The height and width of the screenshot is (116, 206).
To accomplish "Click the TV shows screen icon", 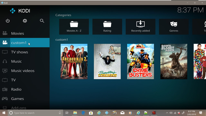I will [x=5, y=52].
